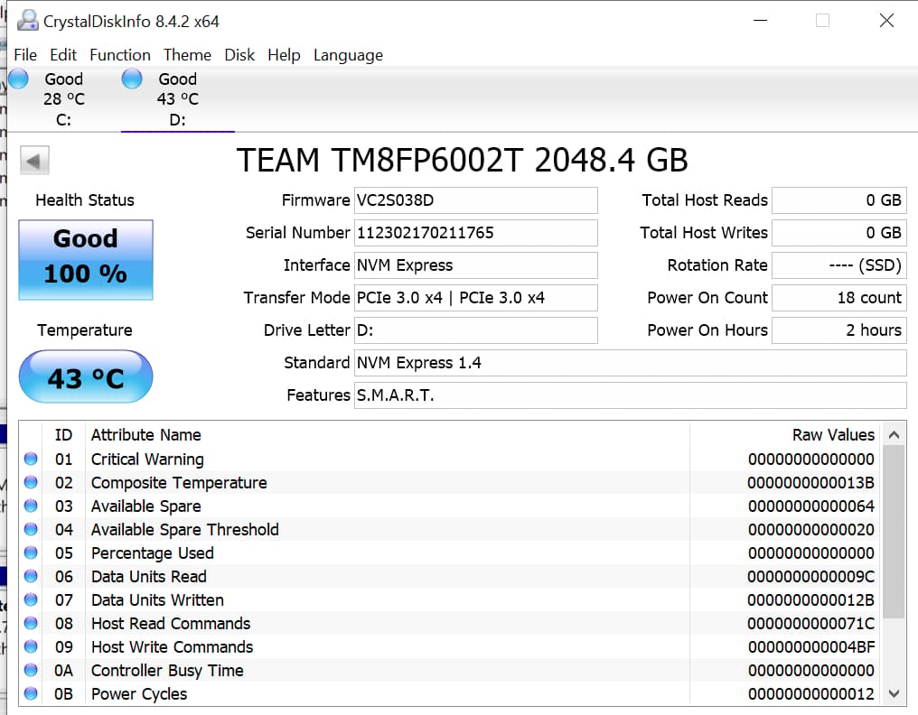Image resolution: width=918 pixels, height=715 pixels.
Task: Click the Good 100 % health status button
Action: 86,260
